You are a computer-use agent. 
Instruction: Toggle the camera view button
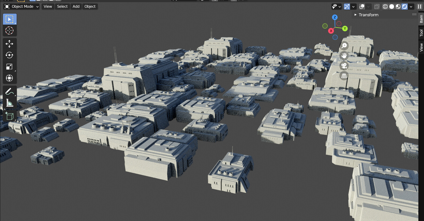coord(344,66)
